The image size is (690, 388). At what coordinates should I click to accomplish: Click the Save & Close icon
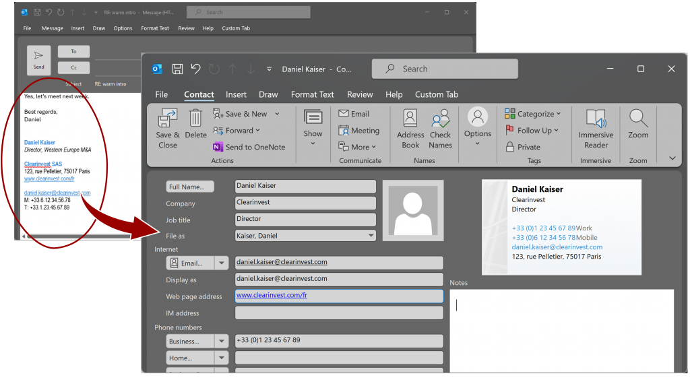167,119
